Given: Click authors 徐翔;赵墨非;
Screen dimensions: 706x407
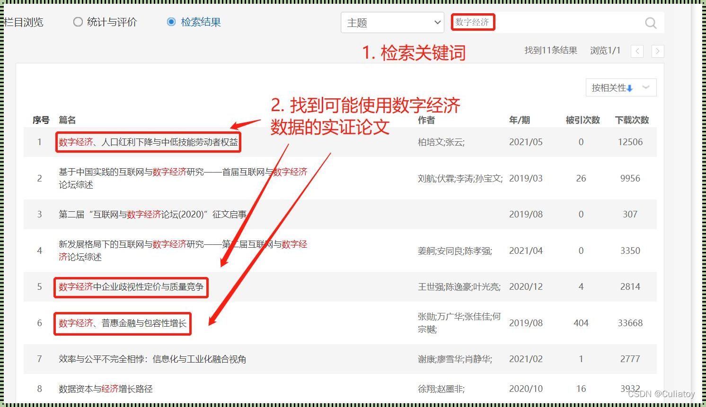Looking at the screenshot, I should 441,389.
